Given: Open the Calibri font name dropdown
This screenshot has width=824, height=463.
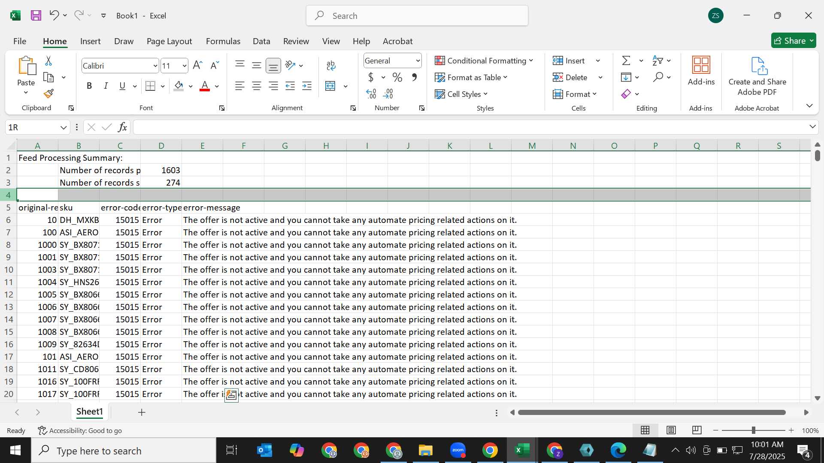Looking at the screenshot, I should (155, 66).
